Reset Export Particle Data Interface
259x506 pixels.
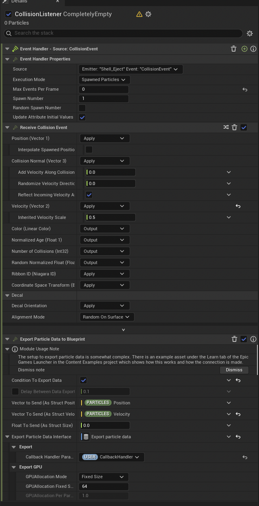tap(238, 437)
